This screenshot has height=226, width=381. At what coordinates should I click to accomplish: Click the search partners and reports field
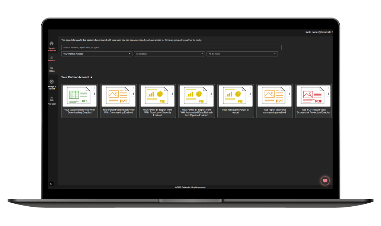171,48
